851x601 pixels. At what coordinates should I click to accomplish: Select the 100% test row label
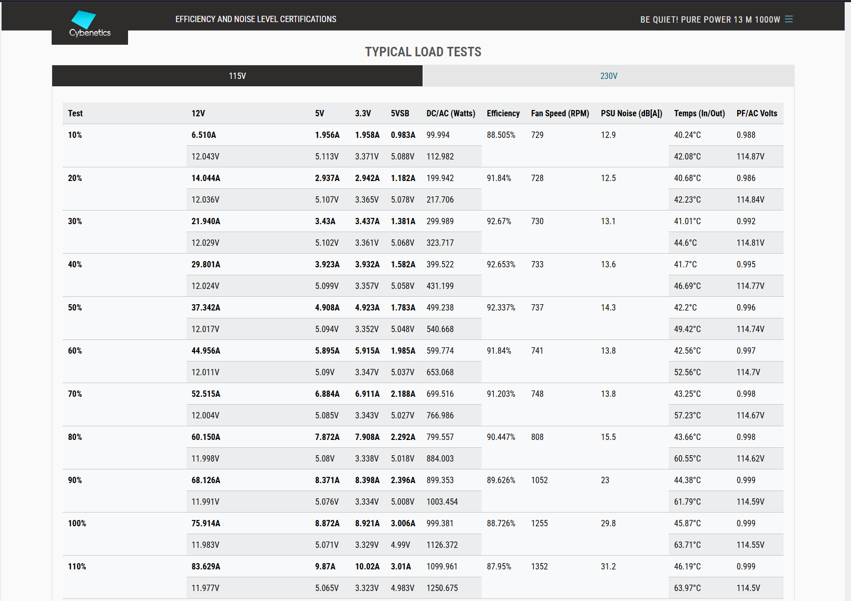point(77,523)
